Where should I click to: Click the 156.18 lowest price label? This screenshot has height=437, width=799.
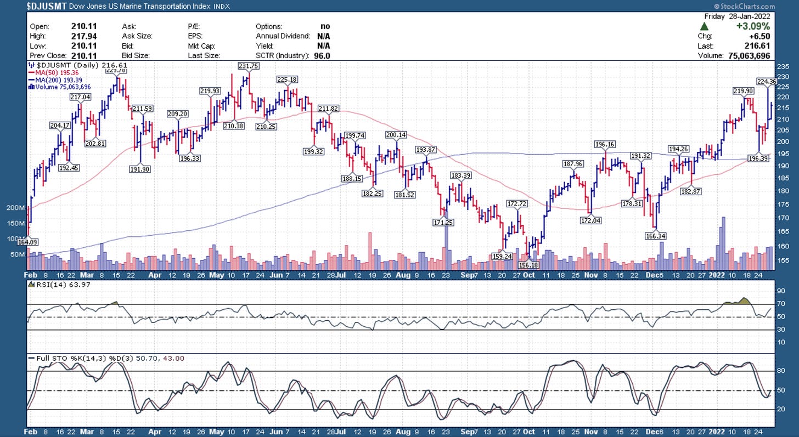coord(528,265)
